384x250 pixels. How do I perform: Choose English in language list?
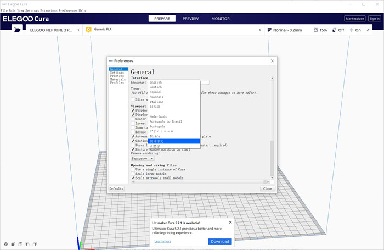point(174,82)
